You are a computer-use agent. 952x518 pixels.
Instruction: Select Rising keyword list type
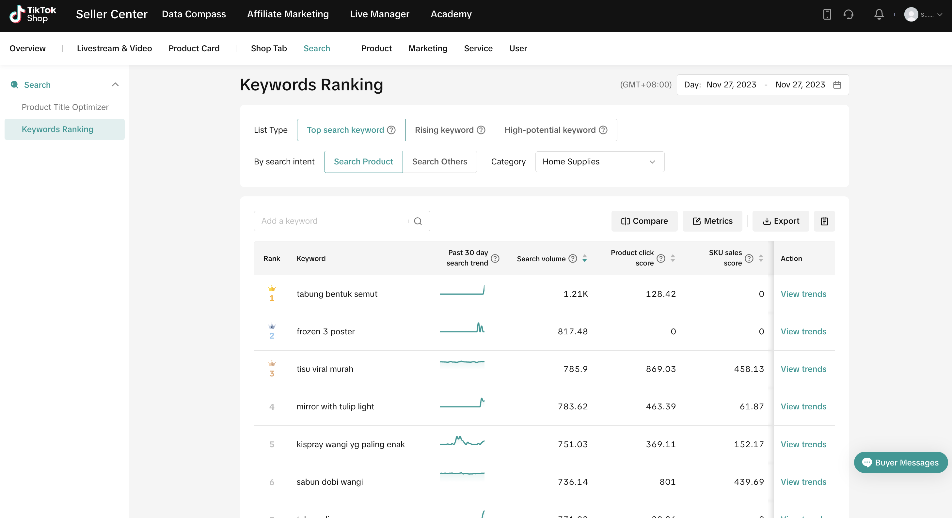tap(450, 130)
